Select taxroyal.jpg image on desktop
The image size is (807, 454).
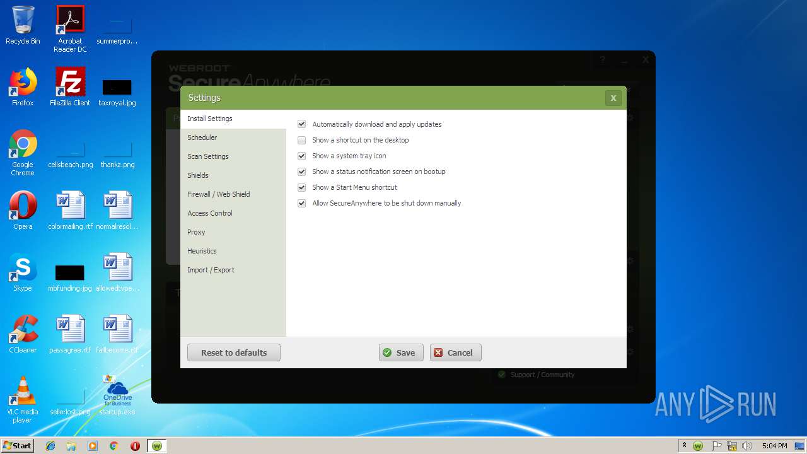coord(117,92)
